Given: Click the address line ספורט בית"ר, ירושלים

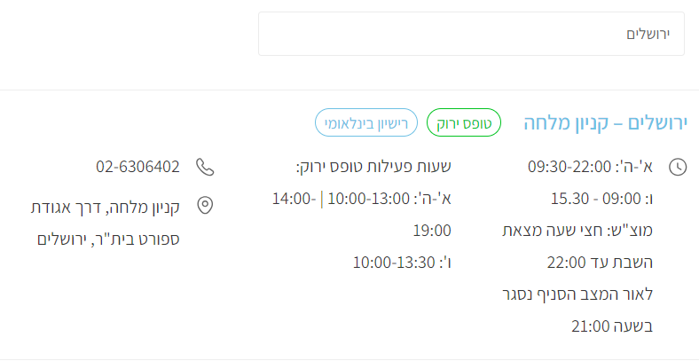Looking at the screenshot, I should pos(108,239).
